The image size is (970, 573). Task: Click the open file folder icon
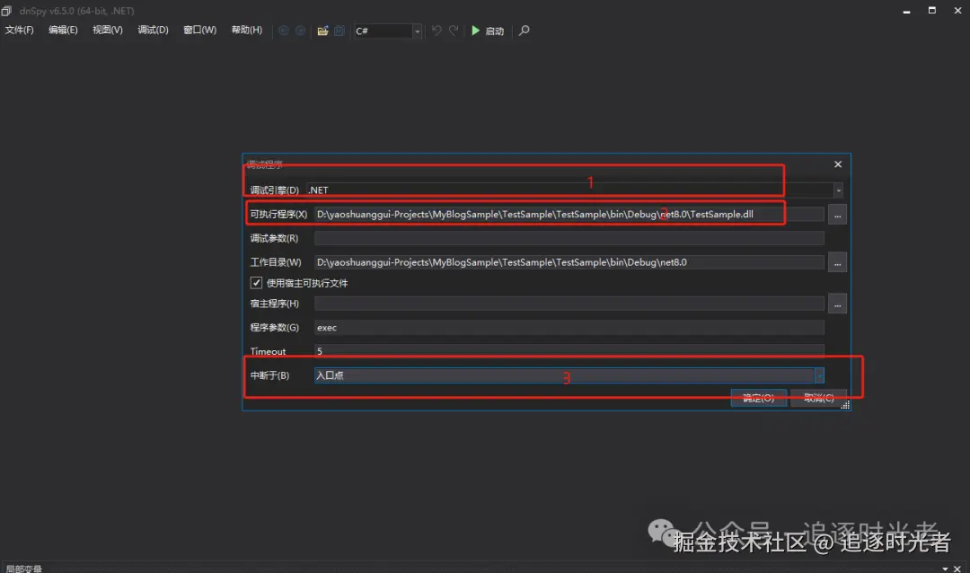click(322, 31)
